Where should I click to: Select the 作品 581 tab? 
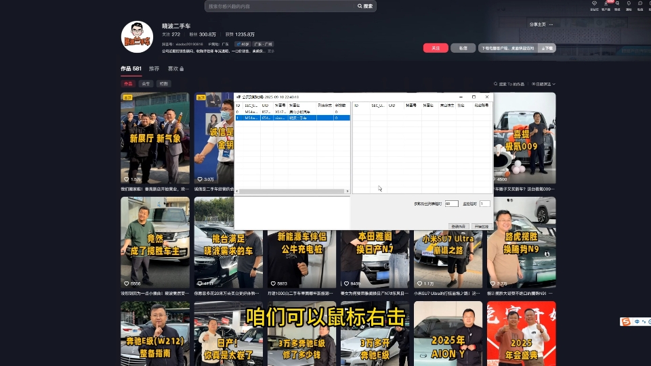131,69
